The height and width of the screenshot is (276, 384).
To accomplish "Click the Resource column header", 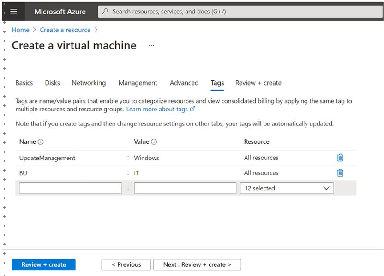I will pyautogui.click(x=257, y=141).
